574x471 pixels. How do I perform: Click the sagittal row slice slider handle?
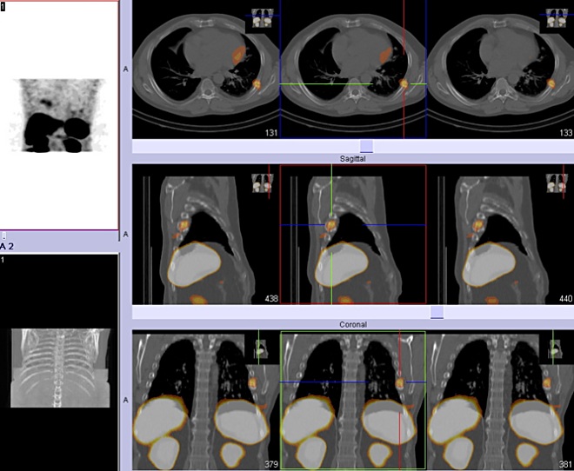click(x=437, y=312)
